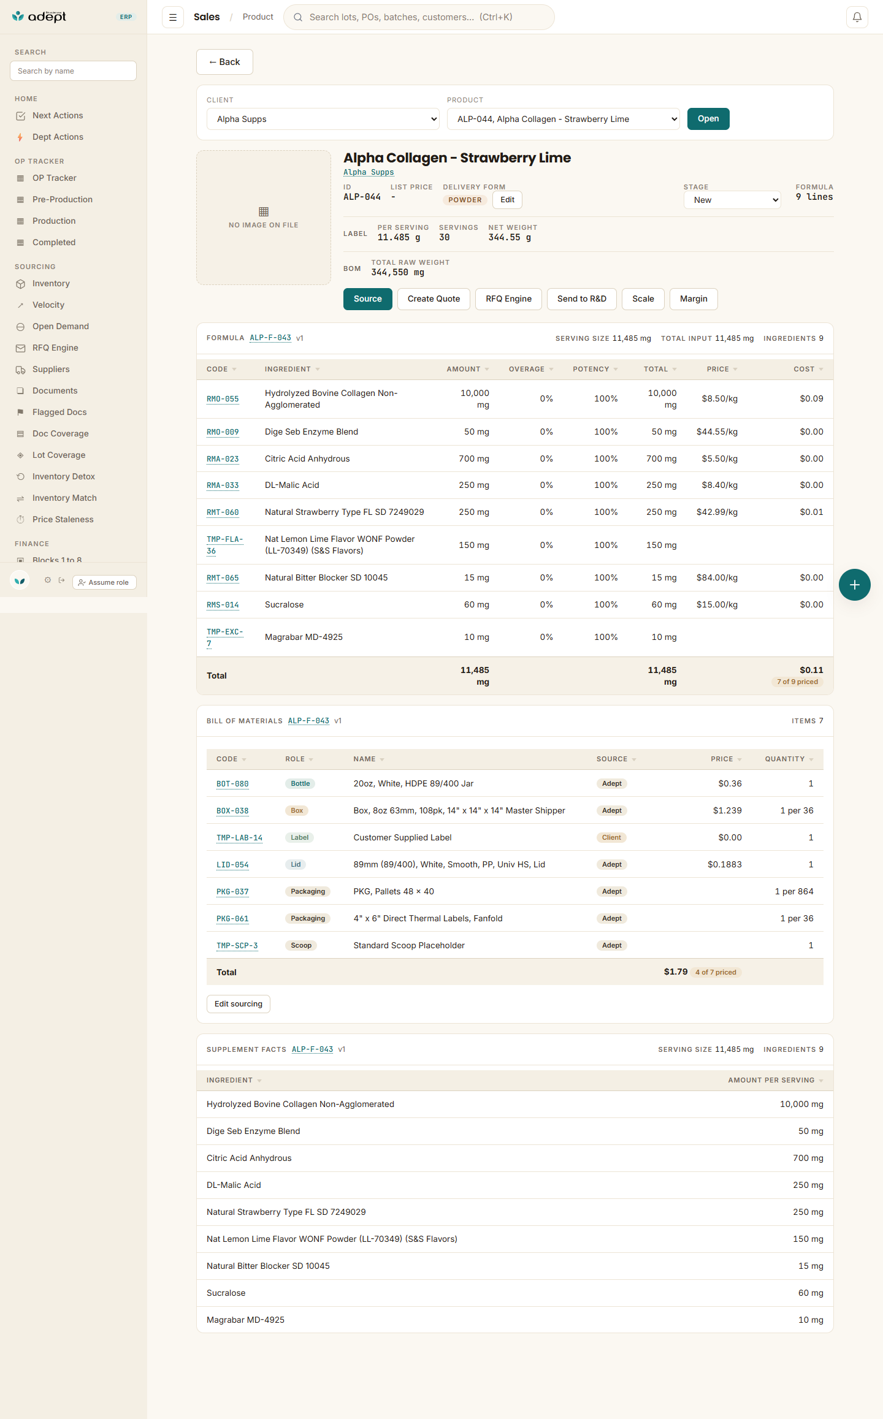
Task: Click the OP Tracker grid icon
Action: click(x=20, y=178)
